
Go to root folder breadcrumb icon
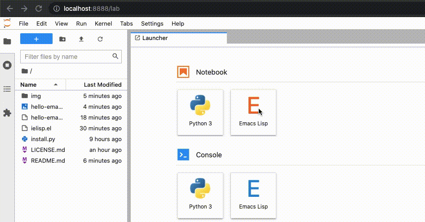point(25,71)
